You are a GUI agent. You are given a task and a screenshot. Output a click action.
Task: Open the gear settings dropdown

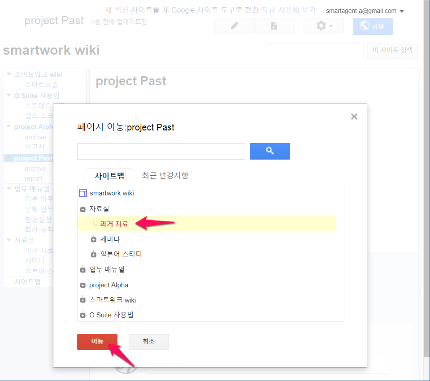(x=324, y=26)
